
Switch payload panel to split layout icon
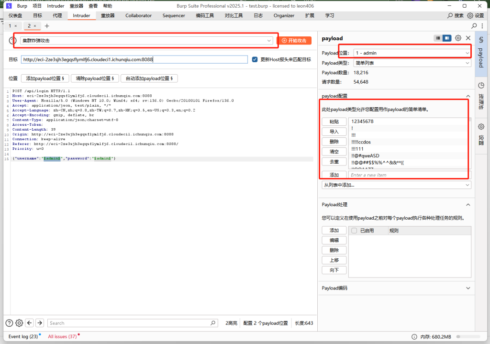point(447,38)
